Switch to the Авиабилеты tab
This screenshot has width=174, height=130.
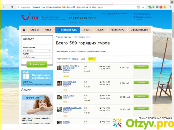point(118,30)
